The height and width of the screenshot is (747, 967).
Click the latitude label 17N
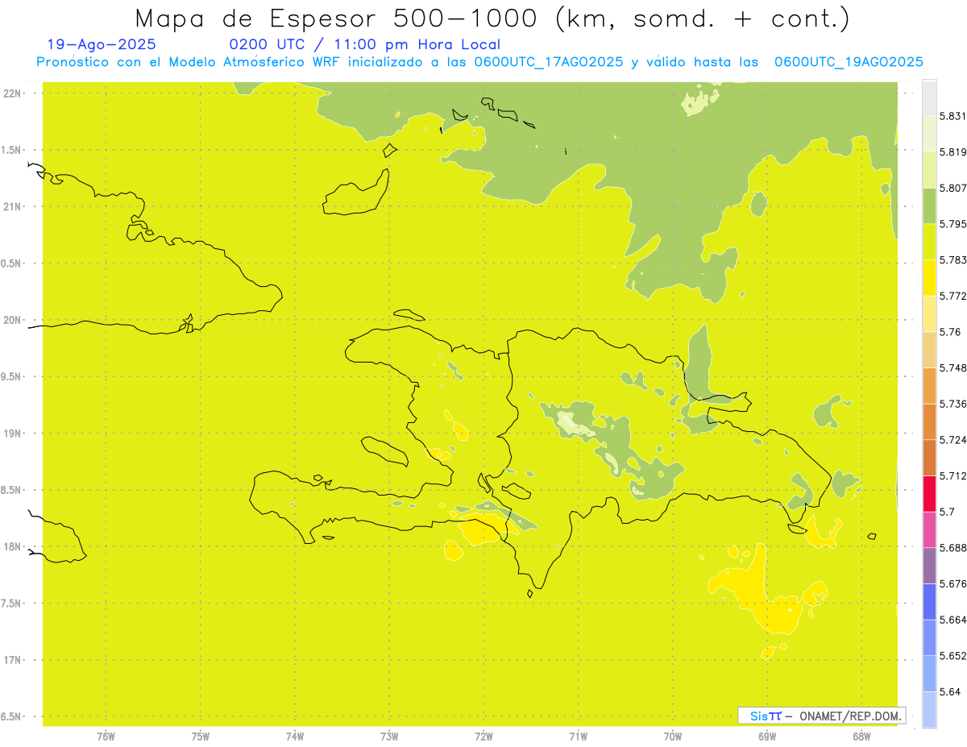pyautogui.click(x=12, y=659)
